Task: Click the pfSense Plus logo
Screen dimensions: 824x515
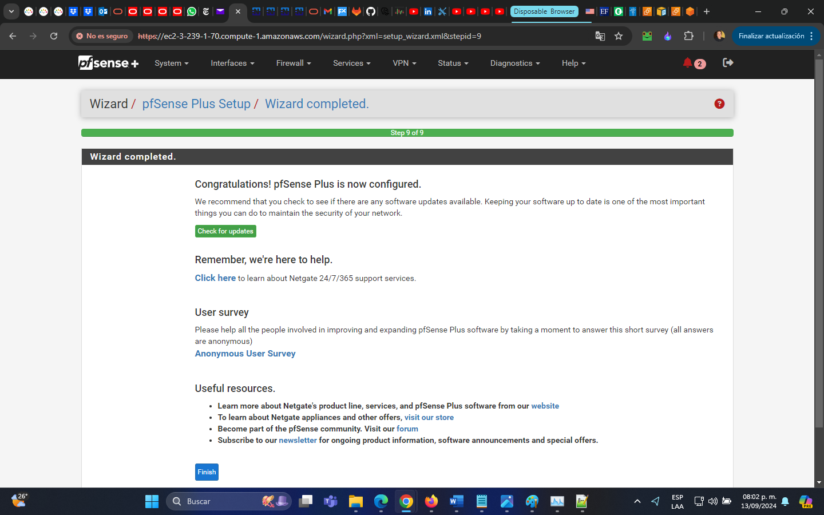Action: point(109,63)
